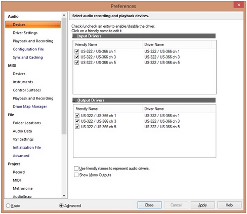247x214 pixels.
Task: Click the Apply button
Action: [x=202, y=205]
